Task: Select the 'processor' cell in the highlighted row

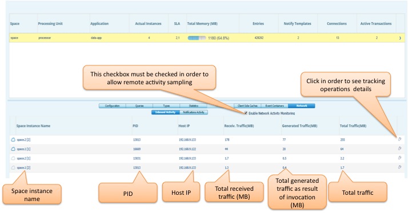Action: 45,38
